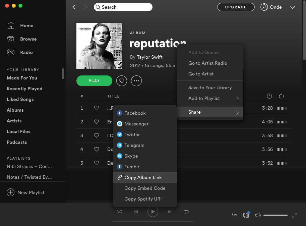
Task: Click the thumbs-up popularity column header
Action: (x=281, y=96)
